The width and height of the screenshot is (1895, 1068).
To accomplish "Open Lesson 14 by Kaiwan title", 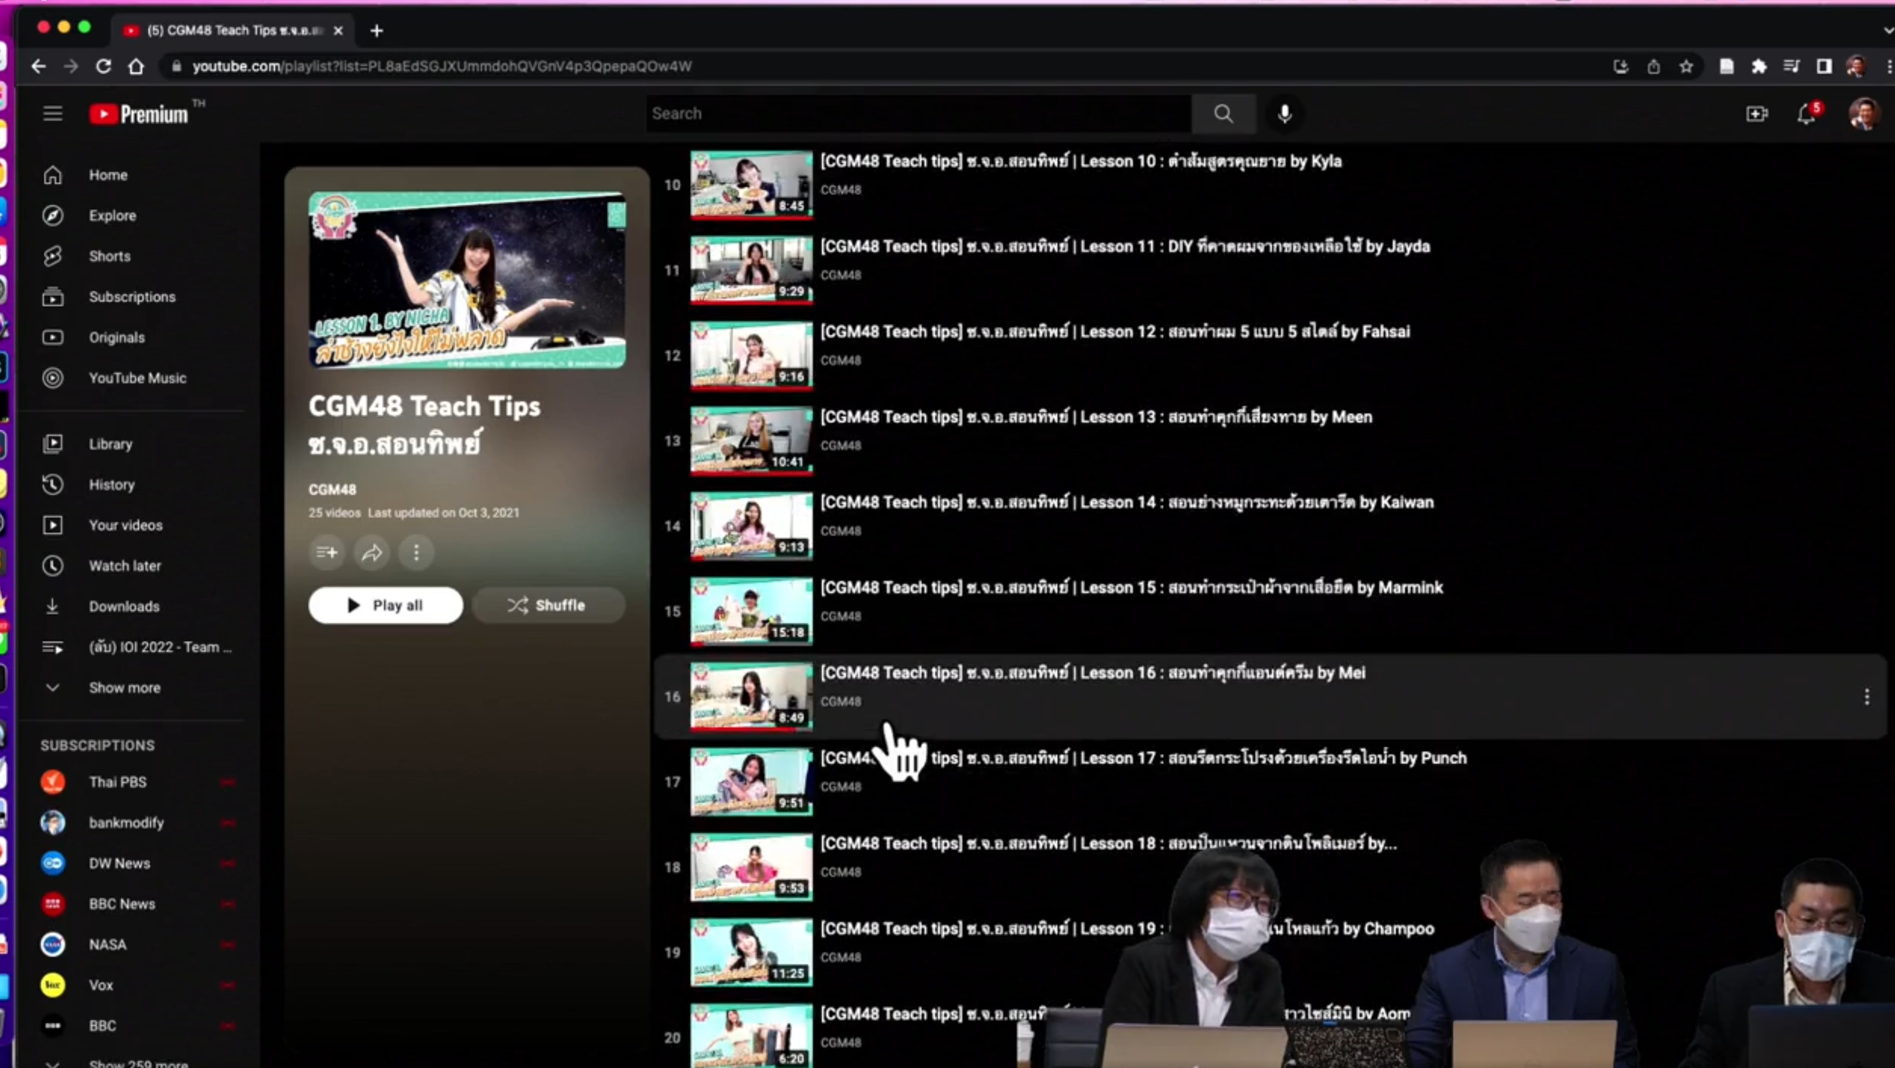I will point(1127,502).
